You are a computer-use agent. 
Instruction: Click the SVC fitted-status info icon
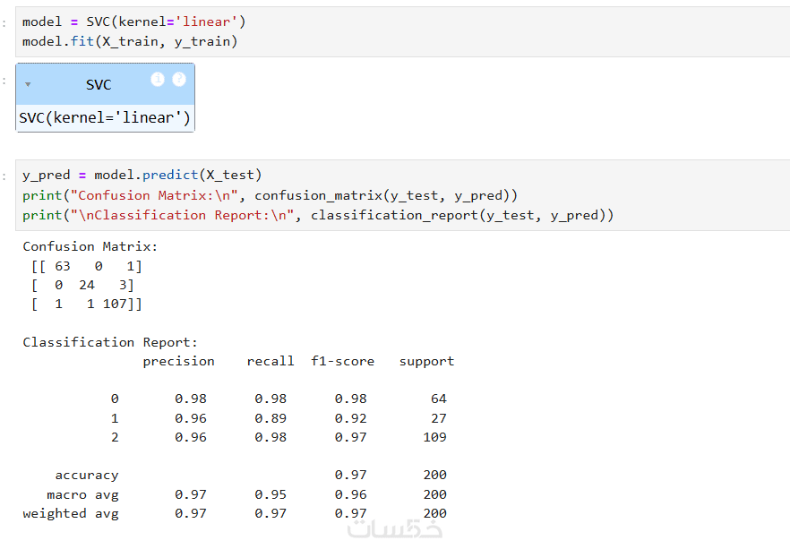[x=159, y=80]
